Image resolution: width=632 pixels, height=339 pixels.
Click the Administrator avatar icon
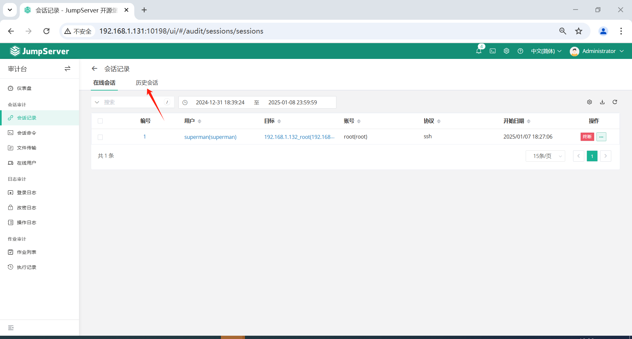(574, 51)
